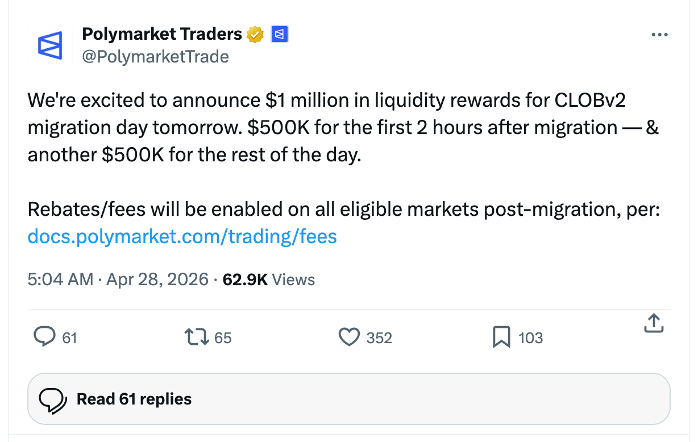The image size is (698, 442).
Task: Click the chat bubbles icon beside Read 61 replies
Action: click(53, 399)
